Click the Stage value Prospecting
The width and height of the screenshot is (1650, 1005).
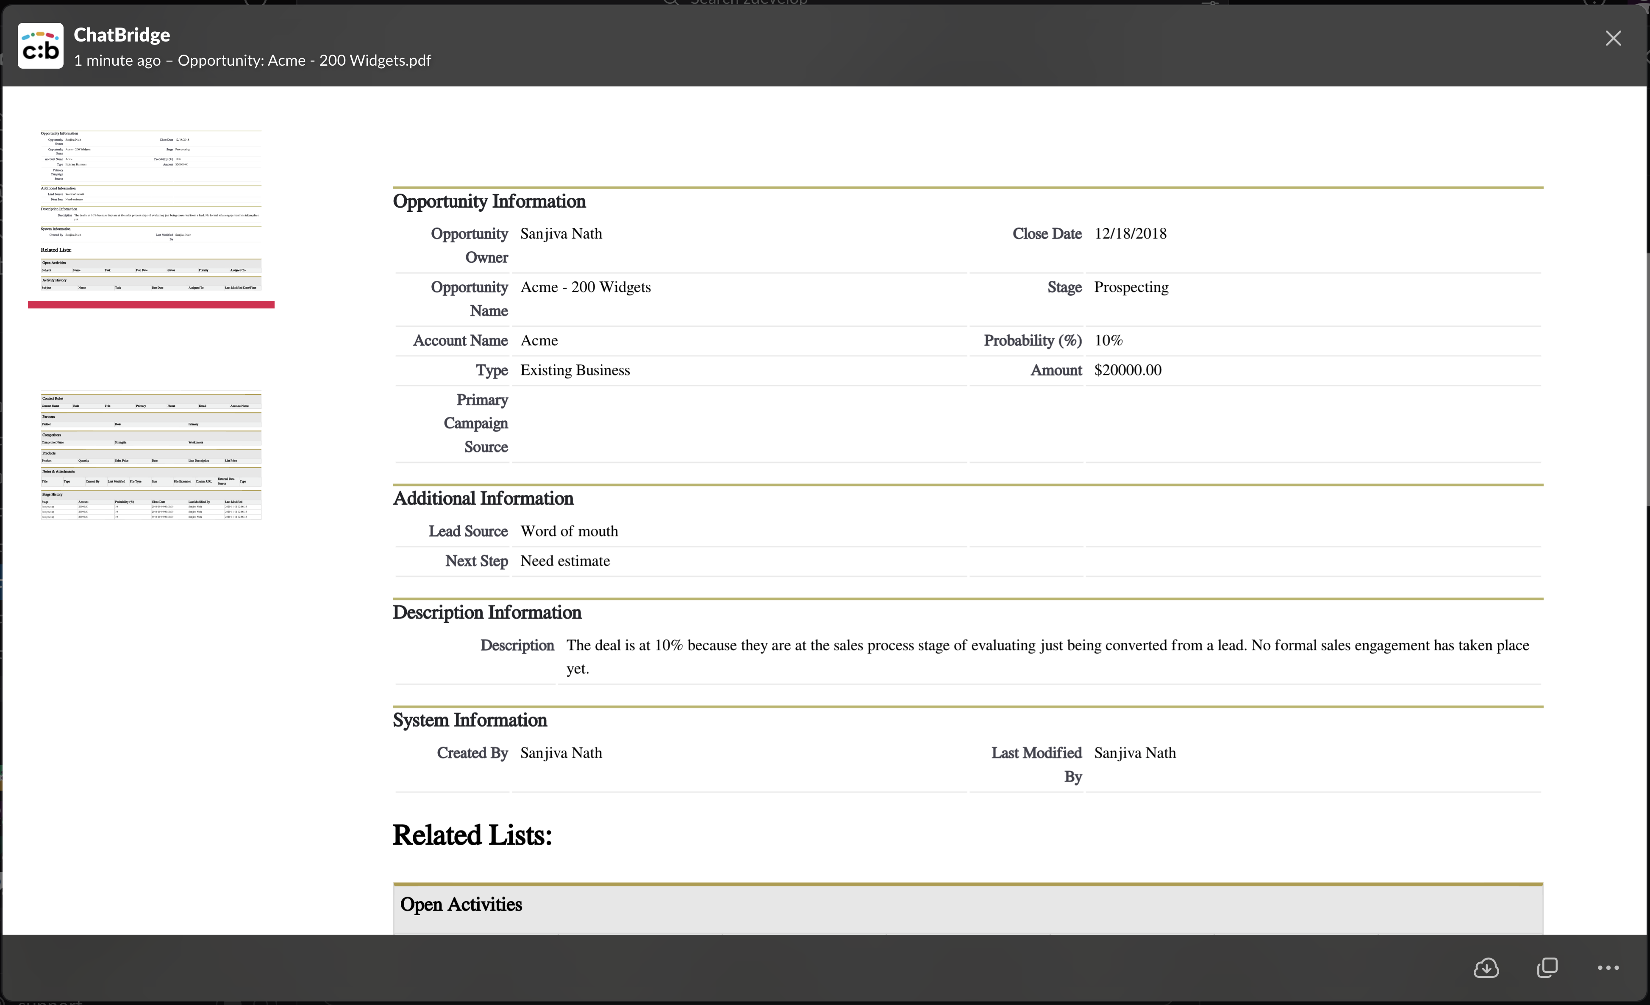[1131, 287]
